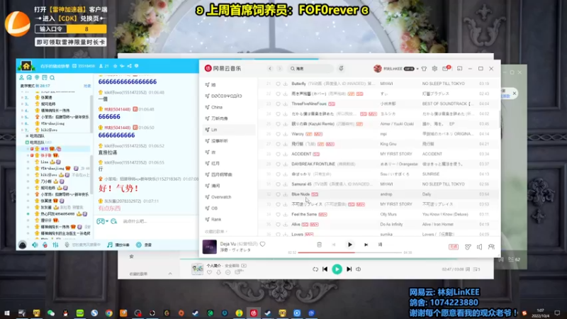Viewport: 567px width, 319px height.
Task: Click the 播放伴奏 button in YY
Action: [118, 245]
